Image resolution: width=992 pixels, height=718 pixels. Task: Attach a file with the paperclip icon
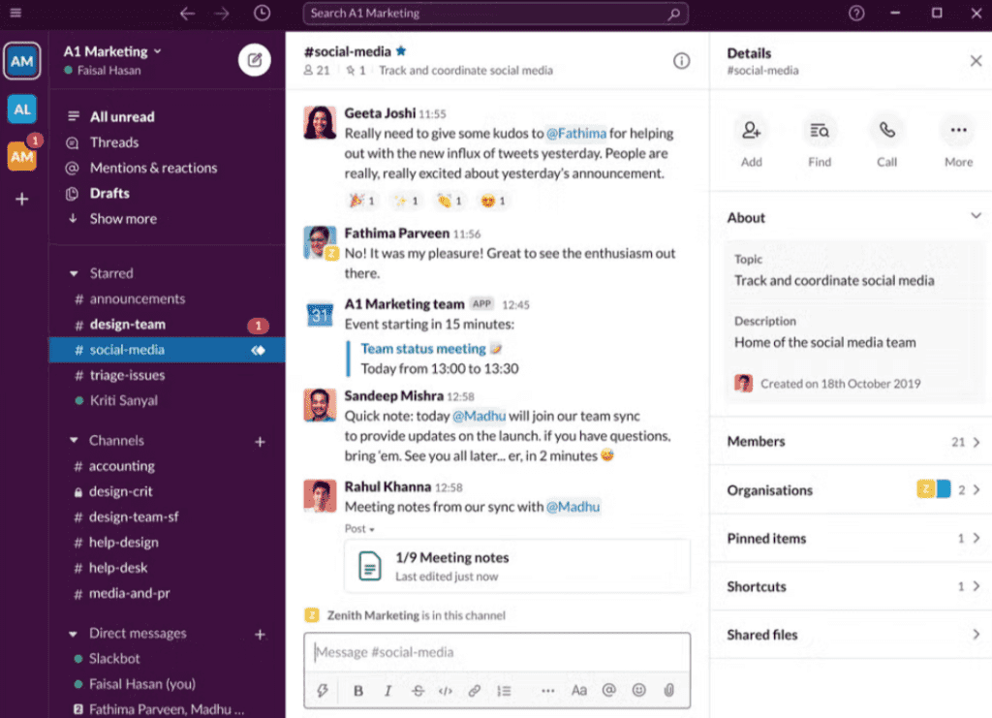point(668,691)
